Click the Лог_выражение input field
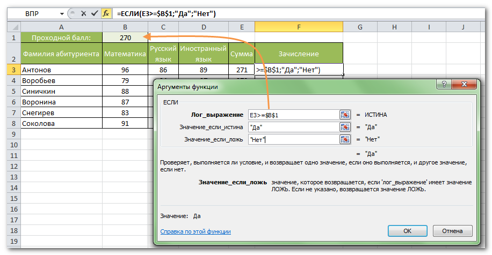492x255 pixels. pyautogui.click(x=294, y=115)
